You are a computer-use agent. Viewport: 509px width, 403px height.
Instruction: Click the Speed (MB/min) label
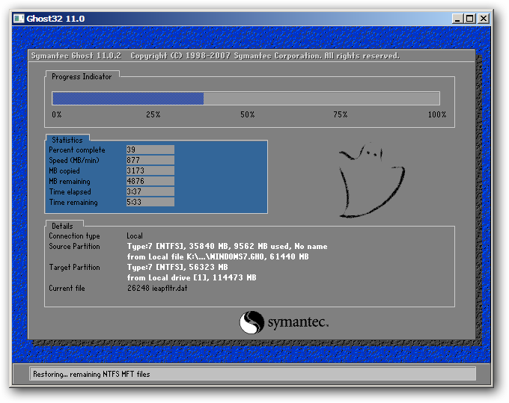point(74,160)
